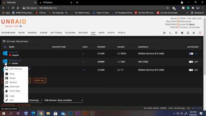The width and height of the screenshot is (206, 116).
Task: Open the USB Devices None available dropdown
Action: pyautogui.click(x=70, y=100)
